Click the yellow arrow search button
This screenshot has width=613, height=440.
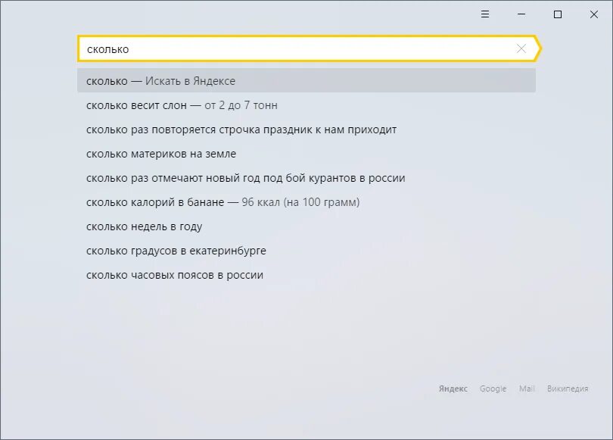pyautogui.click(x=537, y=48)
